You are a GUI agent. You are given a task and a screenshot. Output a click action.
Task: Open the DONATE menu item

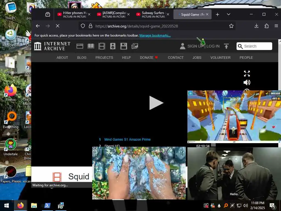(x=149, y=58)
